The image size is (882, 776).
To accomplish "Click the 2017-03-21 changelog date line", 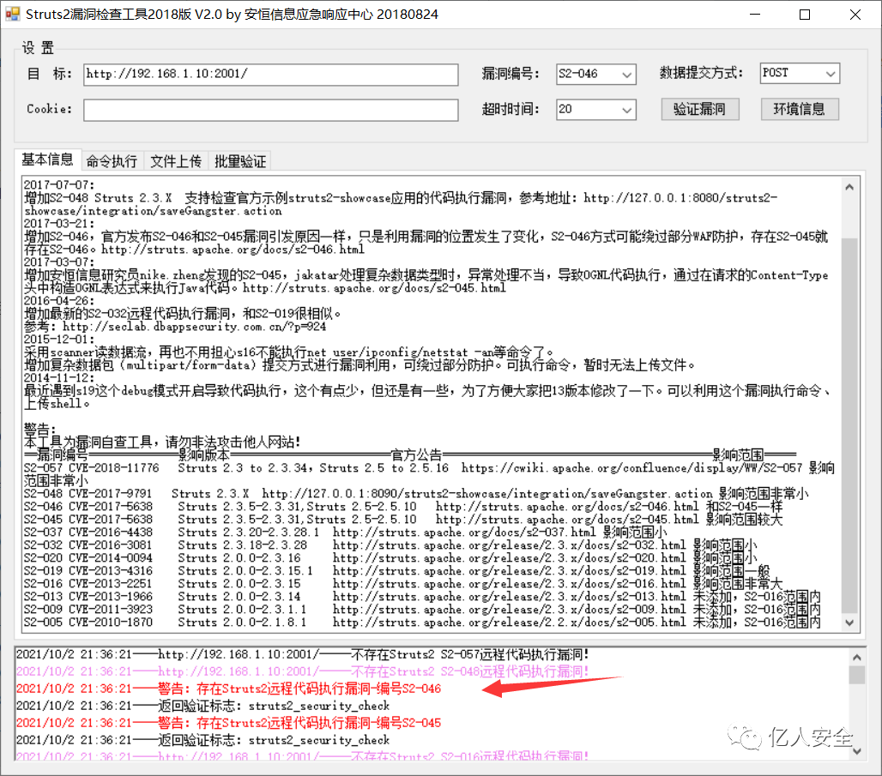I will pyautogui.click(x=59, y=224).
